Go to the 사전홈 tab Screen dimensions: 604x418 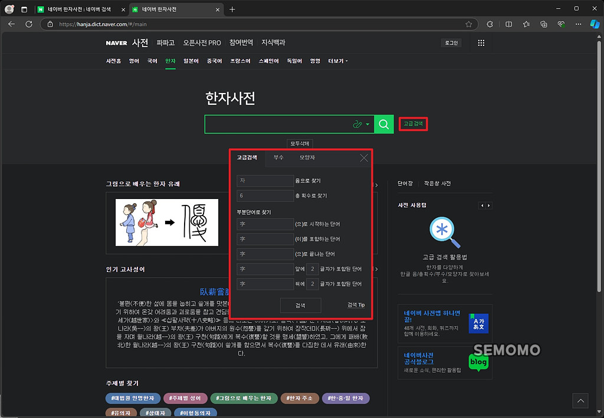coord(113,61)
